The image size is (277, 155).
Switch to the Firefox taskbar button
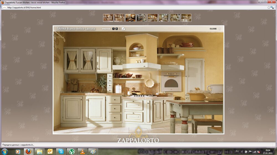(29, 151)
